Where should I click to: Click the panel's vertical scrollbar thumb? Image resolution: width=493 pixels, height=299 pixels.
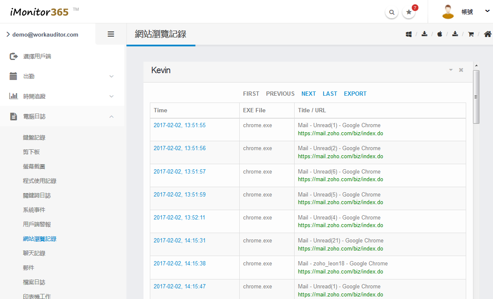(x=476, y=97)
